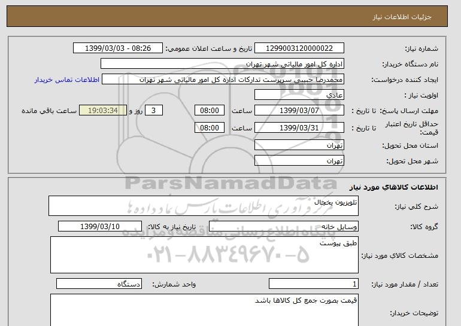The image size is (461, 326).
Task: Open the اطلاعات تماس خریدار link
Action: click(66, 80)
